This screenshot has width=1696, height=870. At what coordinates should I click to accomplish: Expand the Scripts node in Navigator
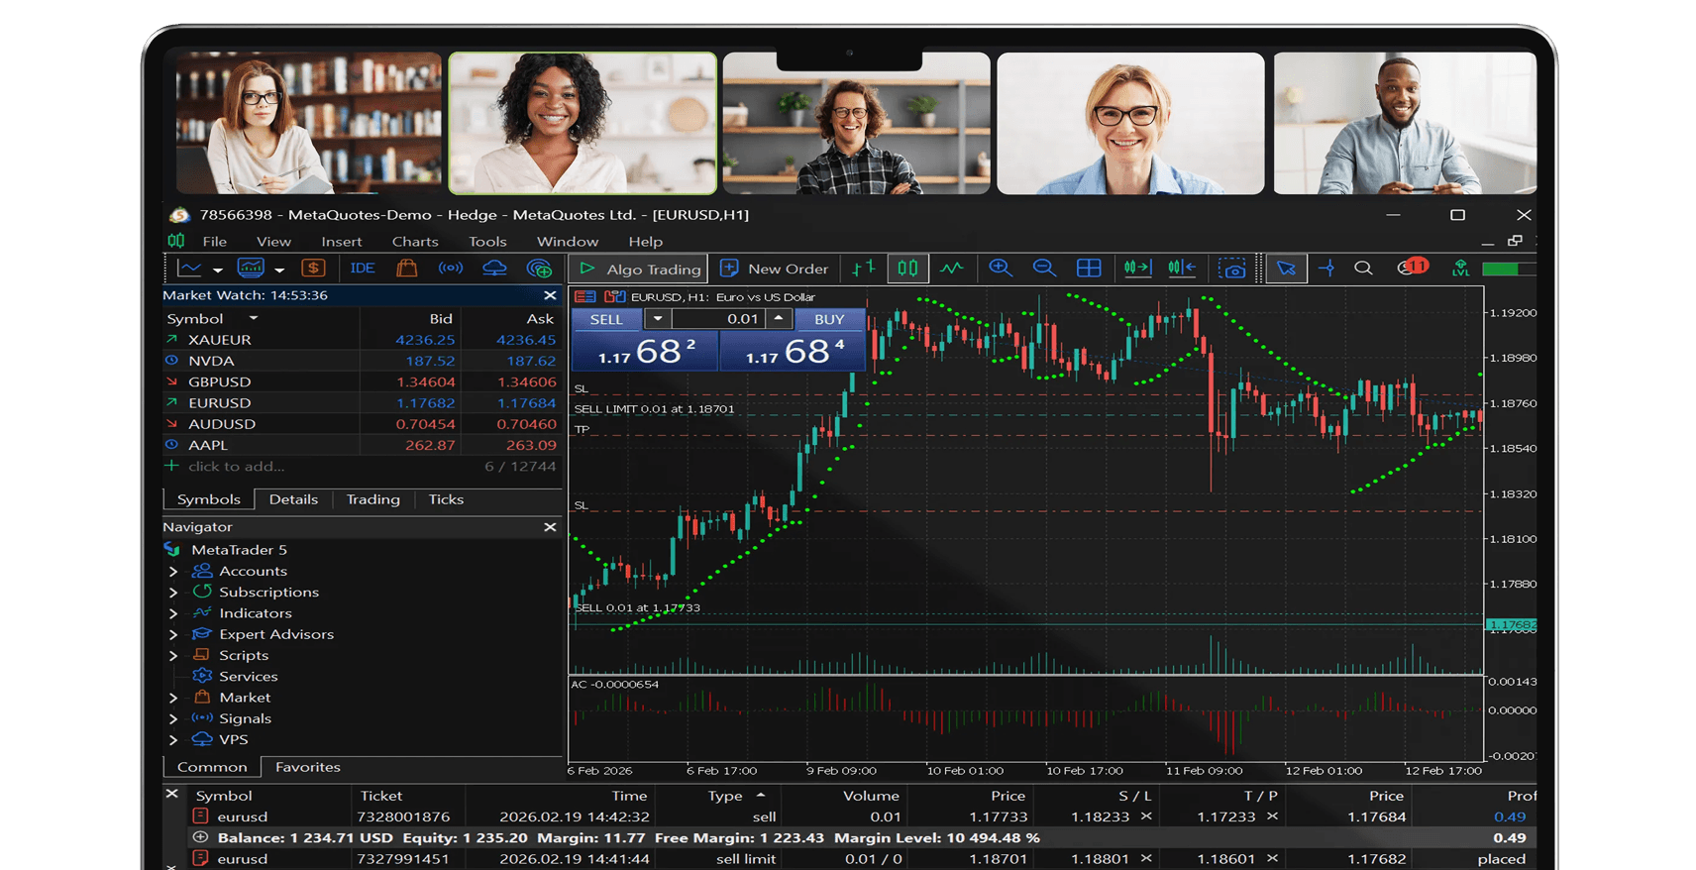click(173, 656)
